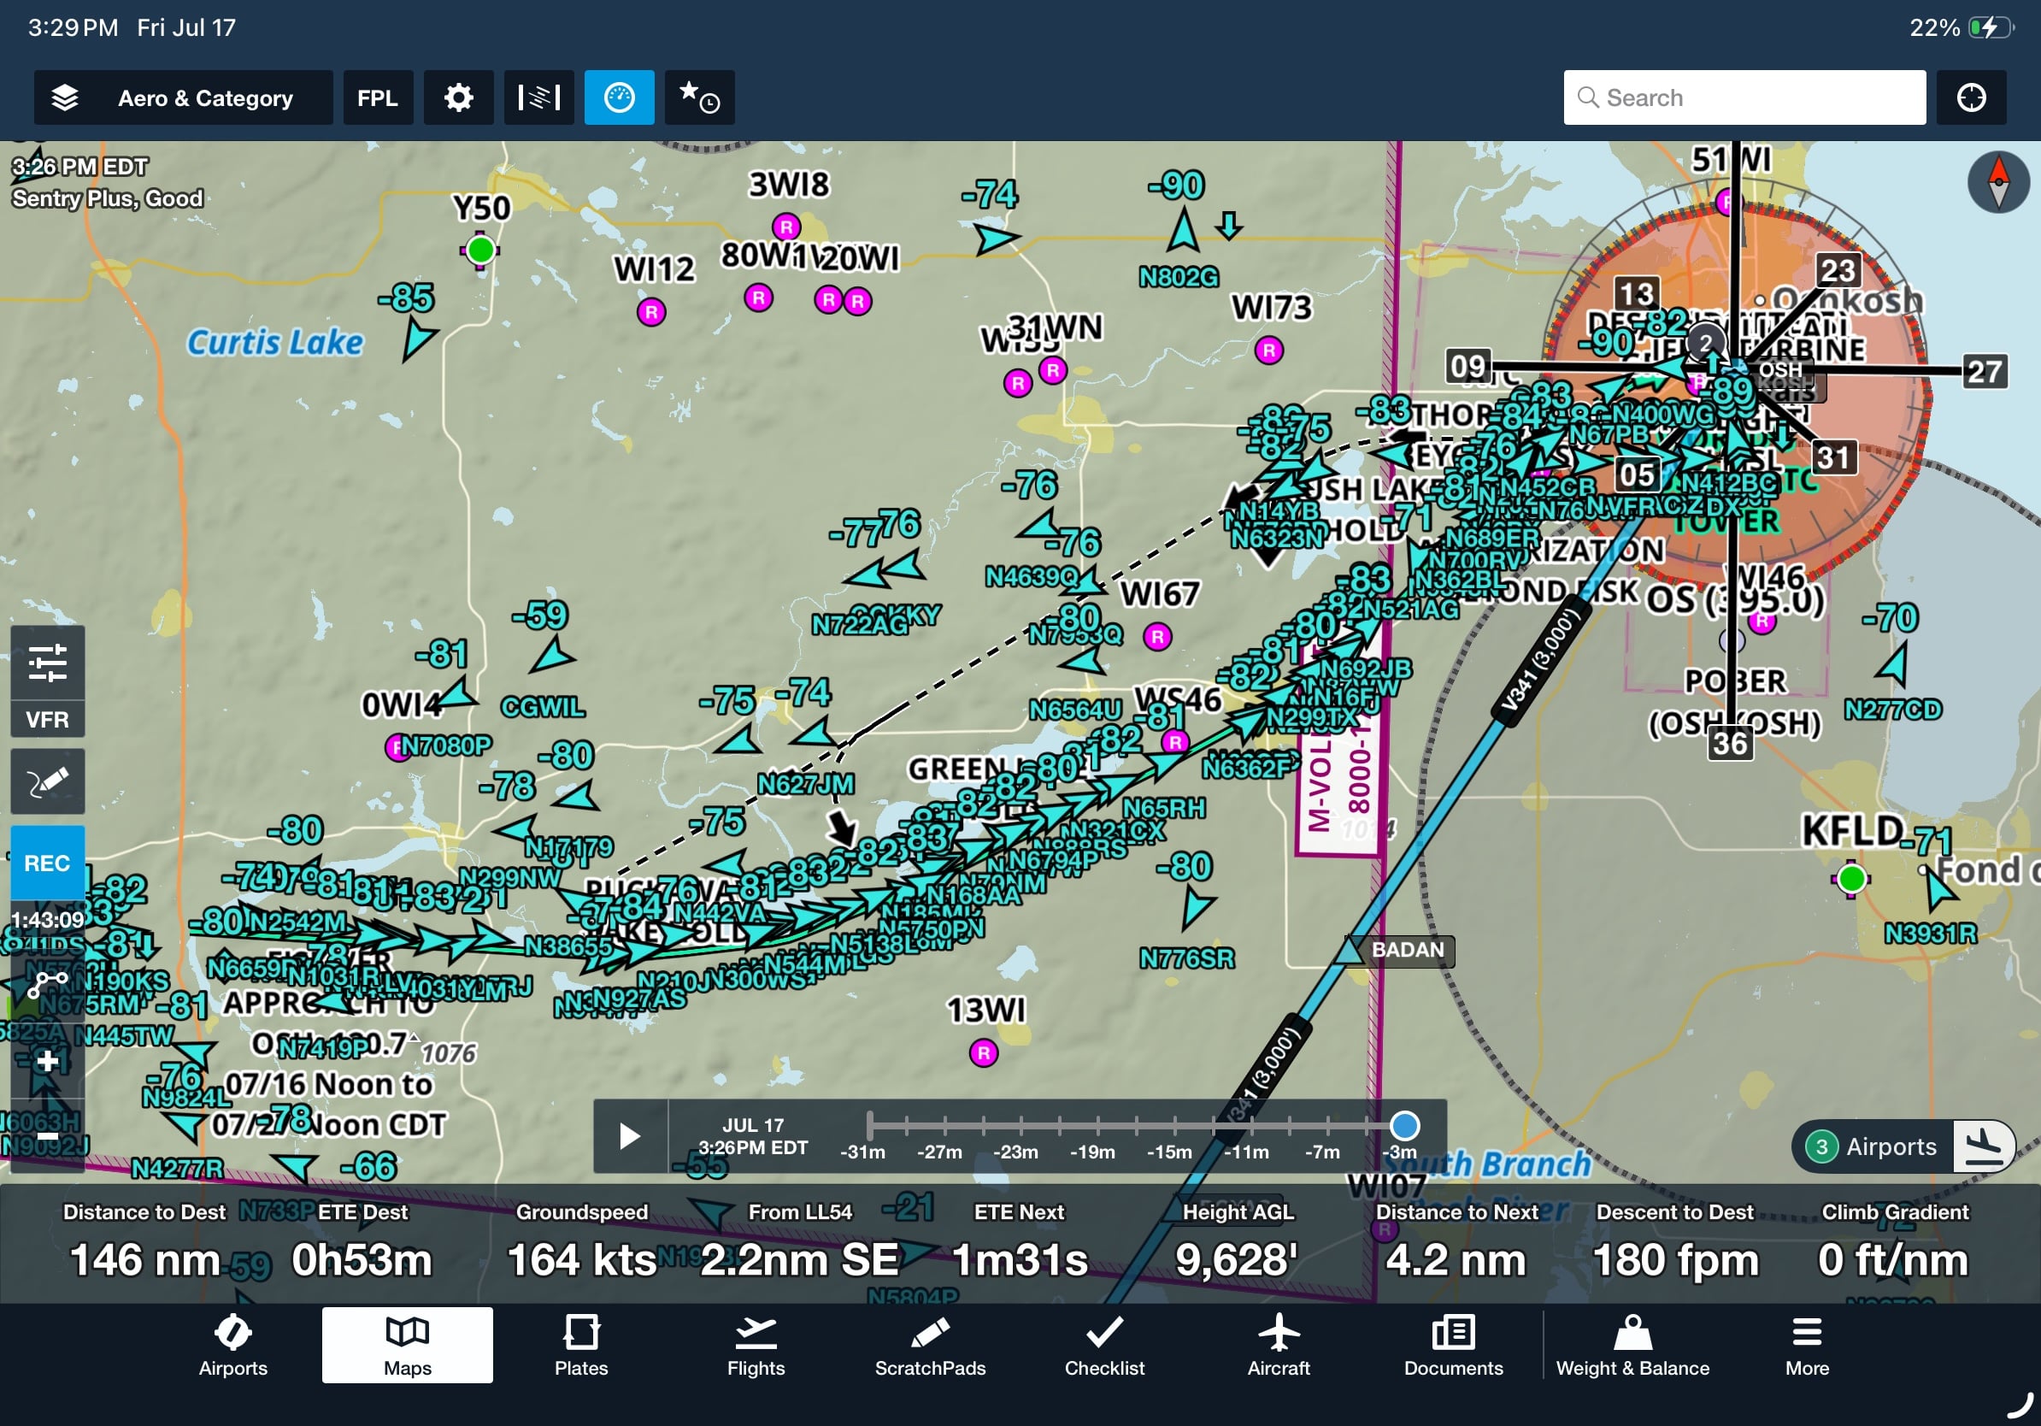The image size is (2041, 1426).
Task: Open the map filter sliders control
Action: click(x=48, y=663)
